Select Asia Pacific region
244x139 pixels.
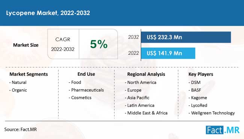137,98
